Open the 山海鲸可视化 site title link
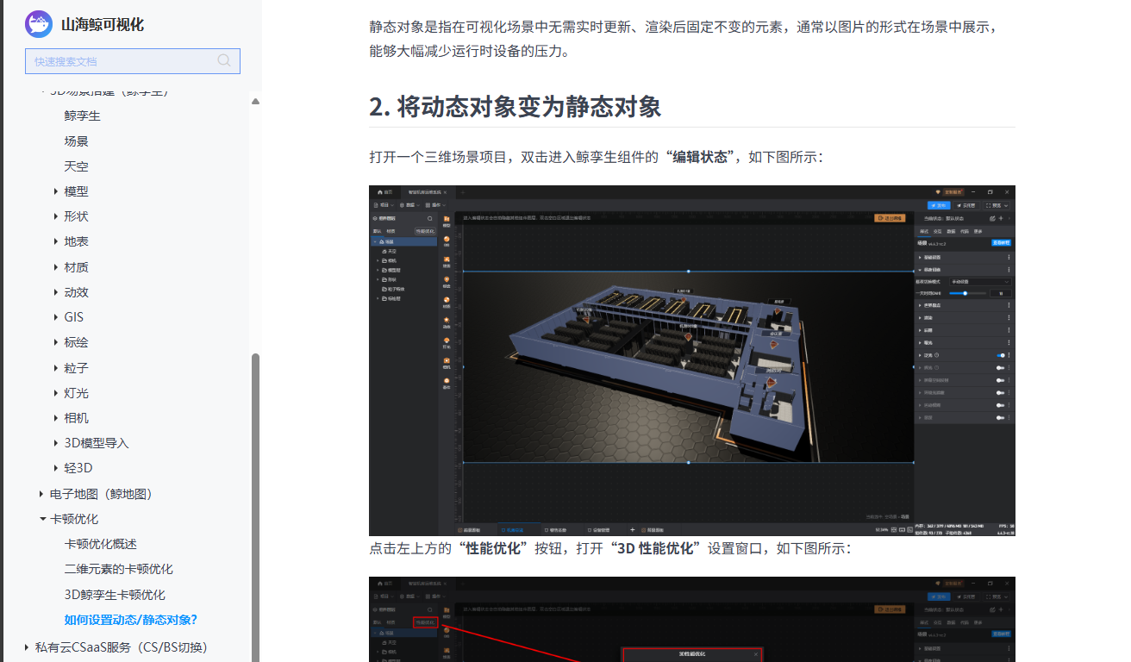The image size is (1131, 662). click(103, 24)
